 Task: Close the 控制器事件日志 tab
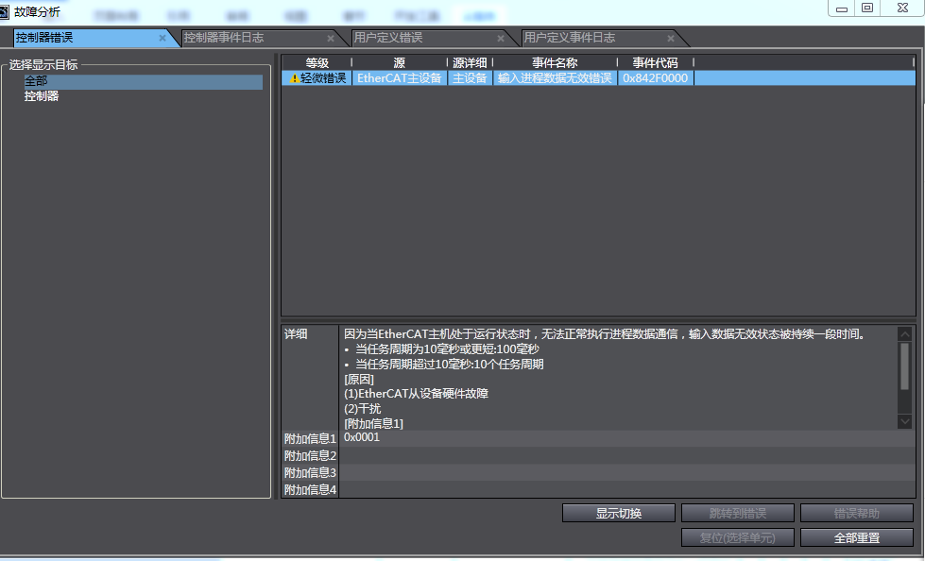tap(331, 39)
